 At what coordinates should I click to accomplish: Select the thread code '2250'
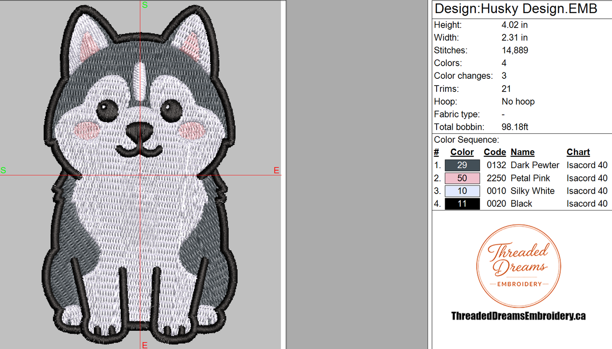[496, 178]
